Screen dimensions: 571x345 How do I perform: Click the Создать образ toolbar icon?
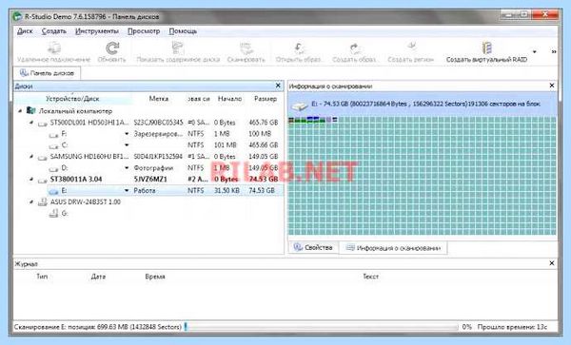tap(354, 48)
